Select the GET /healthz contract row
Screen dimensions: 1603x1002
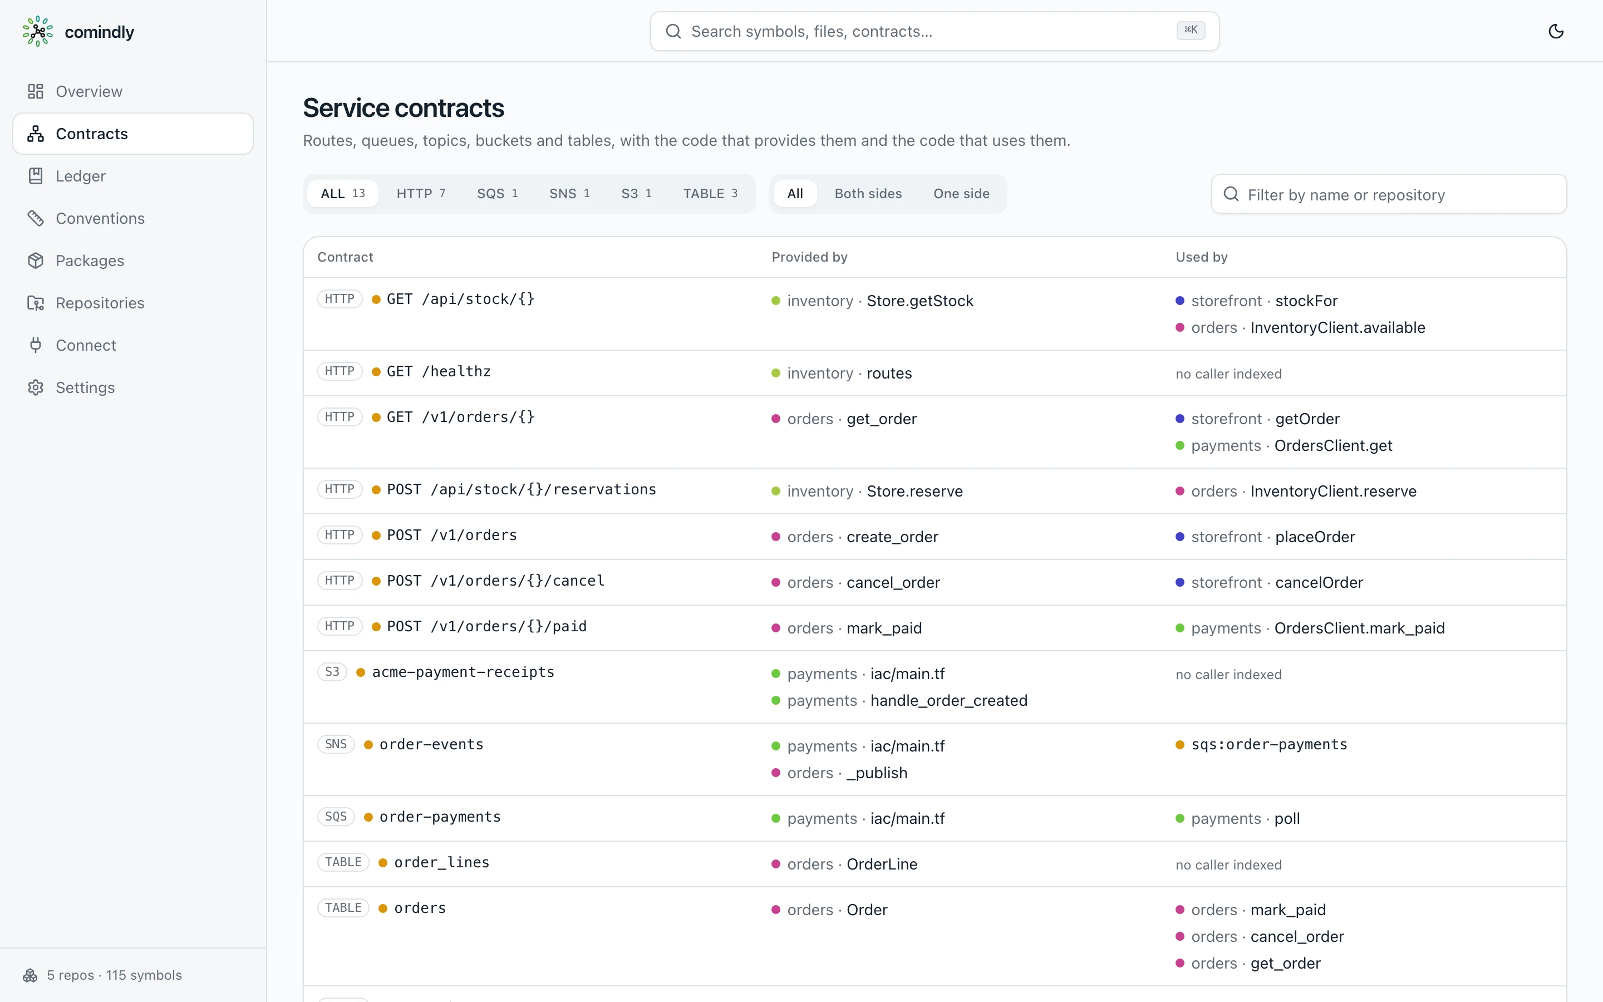click(x=935, y=373)
